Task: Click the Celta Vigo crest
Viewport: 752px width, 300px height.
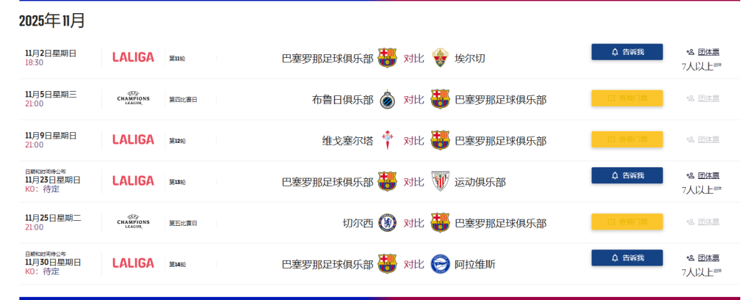Action: pyautogui.click(x=387, y=140)
